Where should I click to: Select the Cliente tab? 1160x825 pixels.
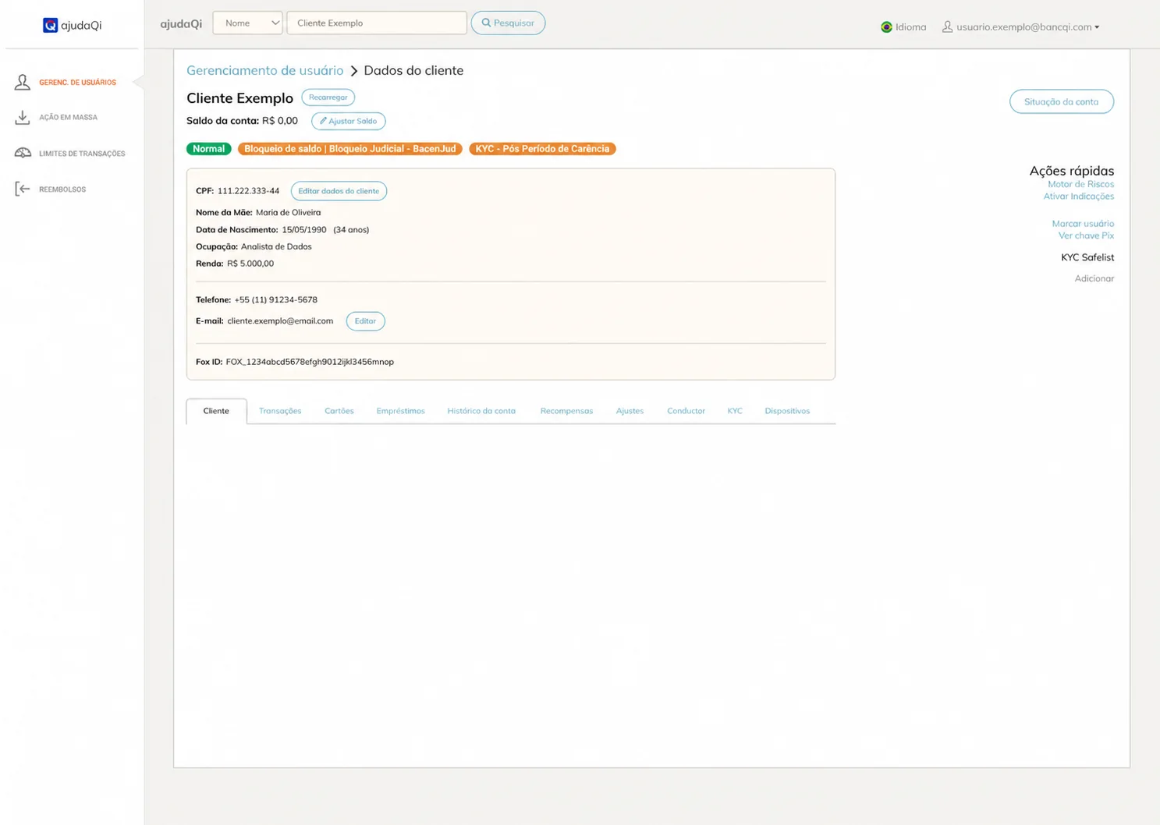coord(216,411)
